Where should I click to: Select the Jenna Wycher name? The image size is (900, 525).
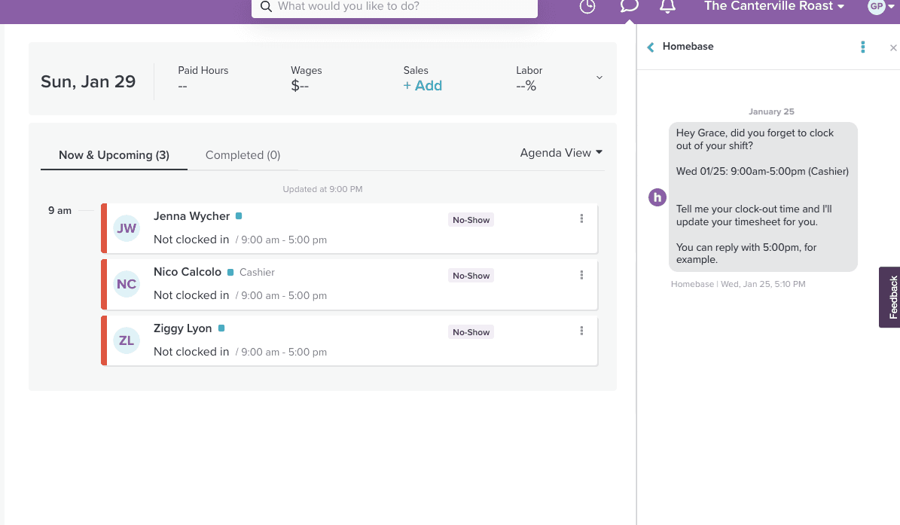pos(192,216)
